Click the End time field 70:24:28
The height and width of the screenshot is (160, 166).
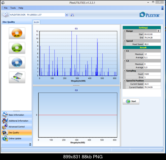pyautogui.click(x=152, y=38)
